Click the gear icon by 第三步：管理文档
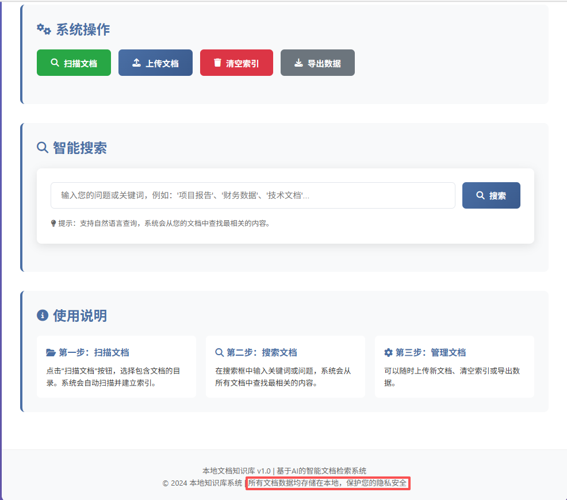 pyautogui.click(x=388, y=352)
